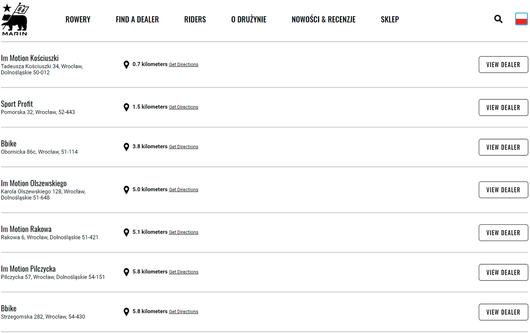View dealer Im Motion Kościuszki
530x333 pixels.
[x=503, y=65]
